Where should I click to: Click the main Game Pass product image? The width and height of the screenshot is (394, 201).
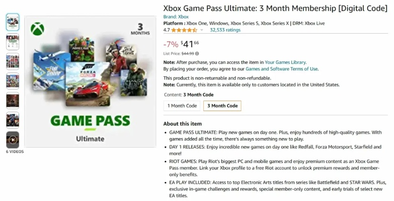click(90, 81)
